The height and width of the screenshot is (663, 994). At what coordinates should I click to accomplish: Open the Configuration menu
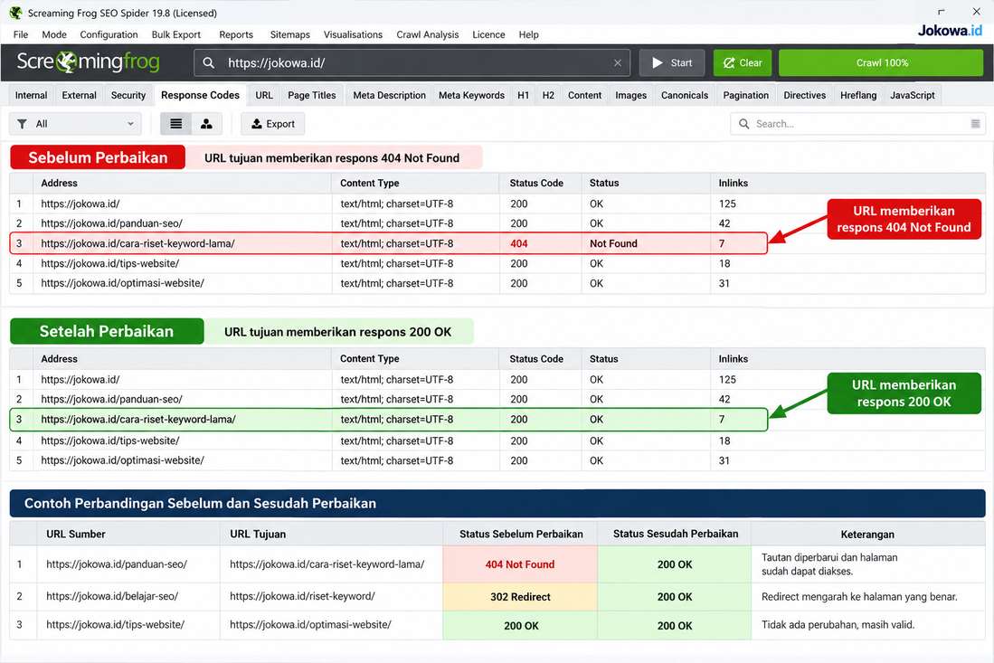click(109, 34)
